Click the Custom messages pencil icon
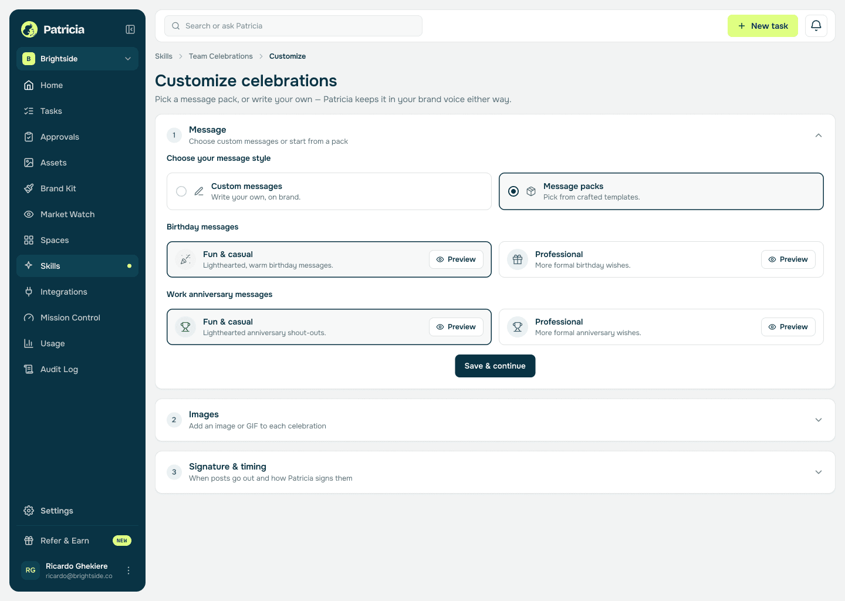 point(199,191)
